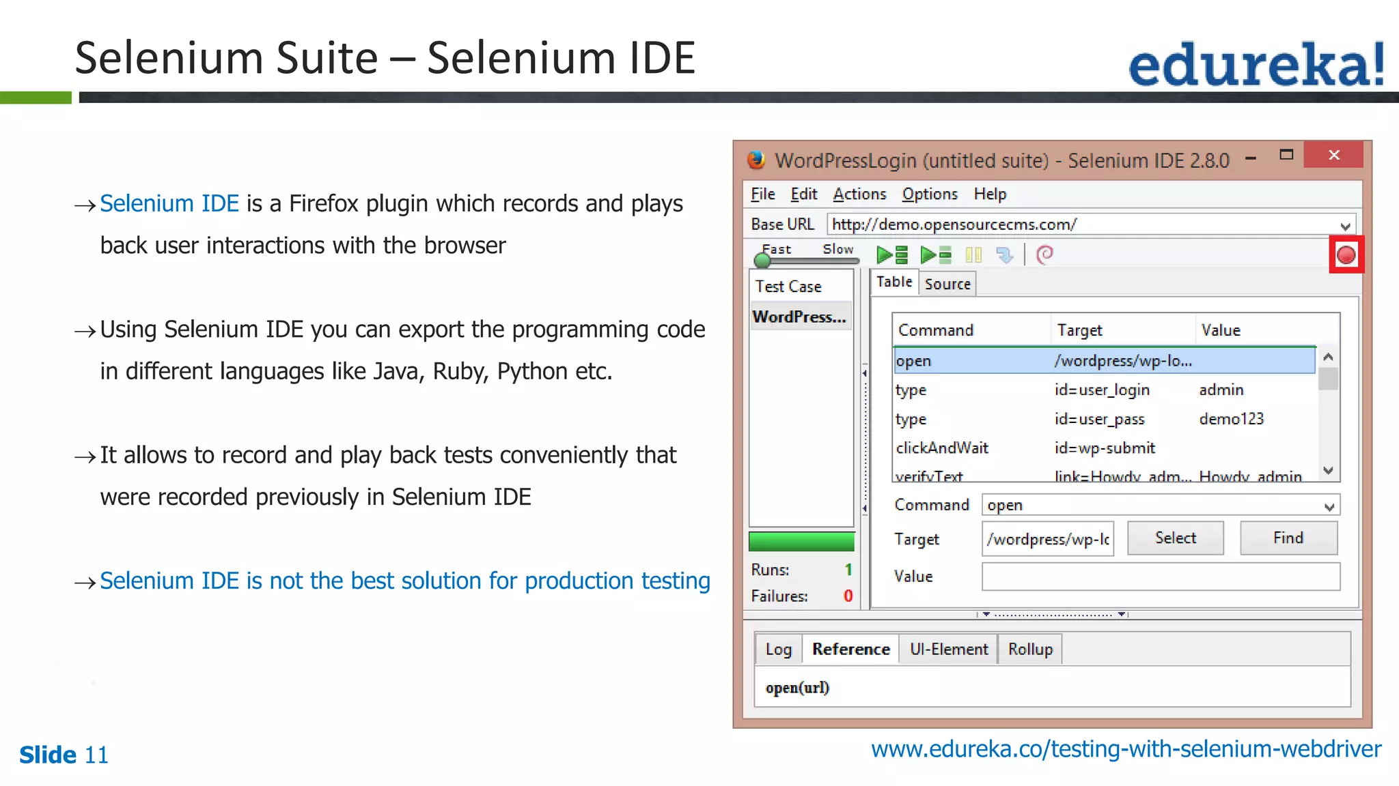Open the Help menu
Image resolution: width=1399 pixels, height=786 pixels.
pos(990,194)
